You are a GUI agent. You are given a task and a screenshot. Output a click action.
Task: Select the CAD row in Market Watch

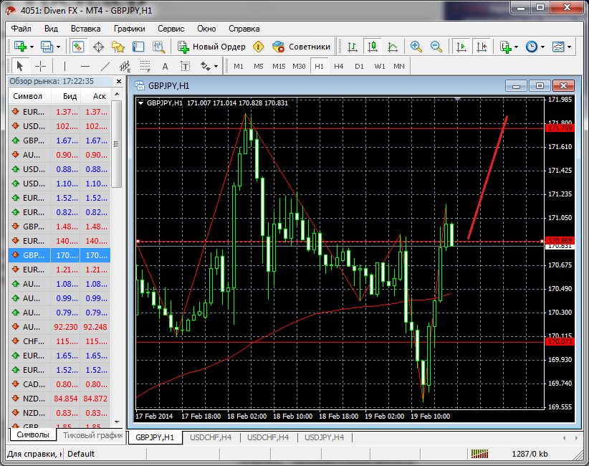(59, 384)
